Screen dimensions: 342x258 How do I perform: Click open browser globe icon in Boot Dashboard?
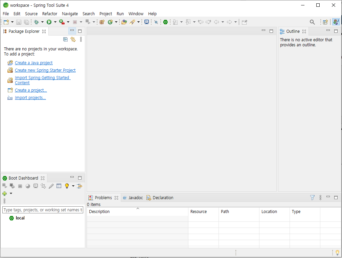tap(28, 186)
